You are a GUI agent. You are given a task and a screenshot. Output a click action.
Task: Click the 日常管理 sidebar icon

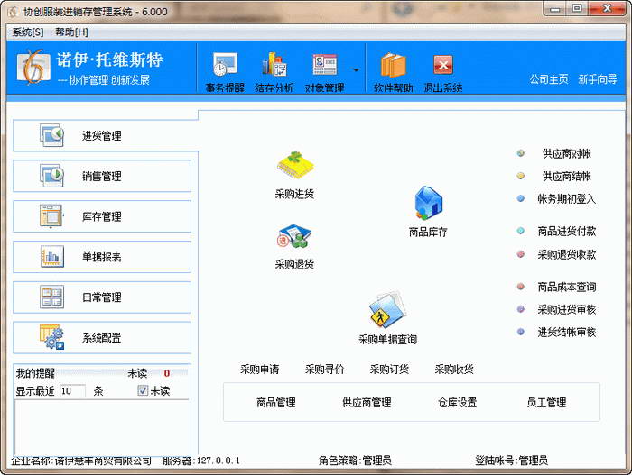pos(51,297)
